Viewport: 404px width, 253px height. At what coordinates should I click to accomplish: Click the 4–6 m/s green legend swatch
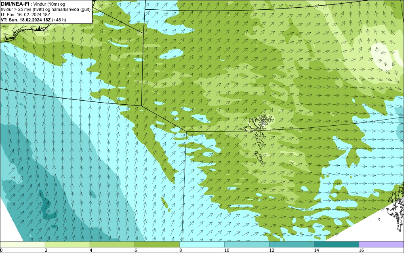(112, 244)
